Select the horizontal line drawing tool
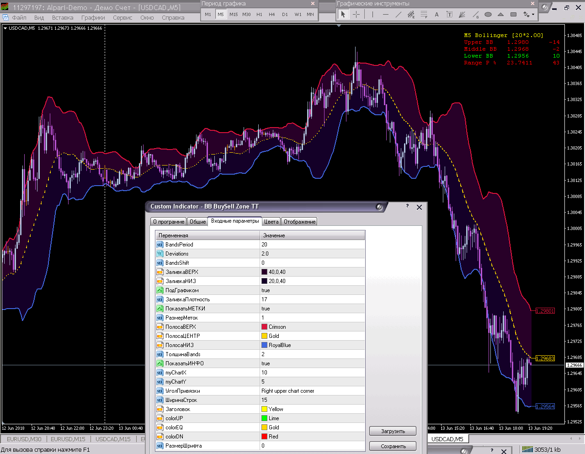The width and height of the screenshot is (585, 454). 386,15
